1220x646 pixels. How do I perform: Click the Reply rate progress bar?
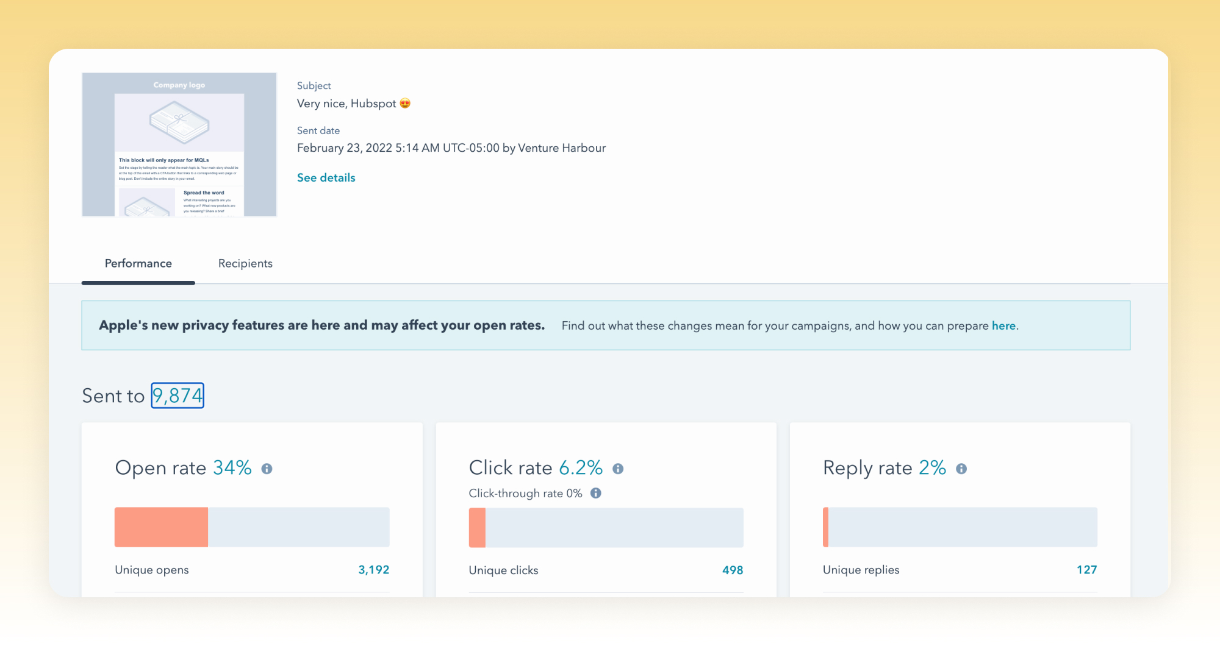(960, 527)
